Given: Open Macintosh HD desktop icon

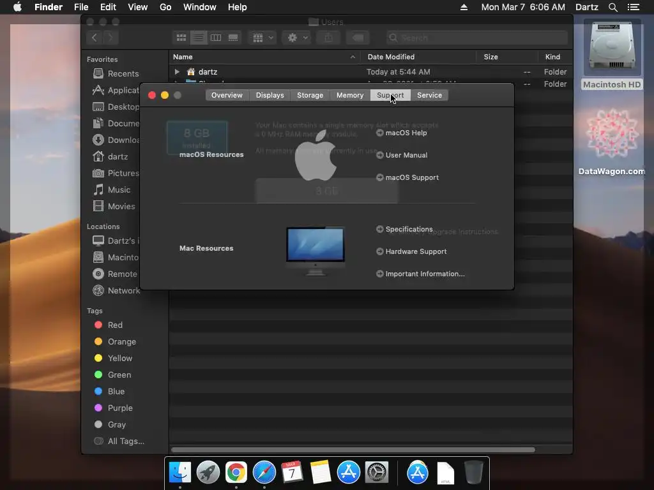Looking at the screenshot, I should point(612,55).
